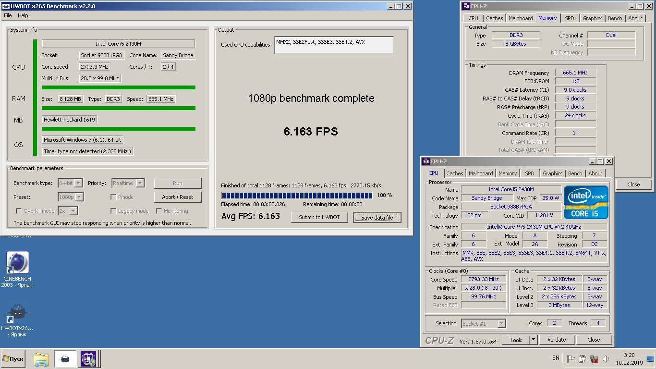This screenshot has width=656, height=369.
Task: Open the HWBOTx265 desktop shortcut
Action: (x=17, y=319)
